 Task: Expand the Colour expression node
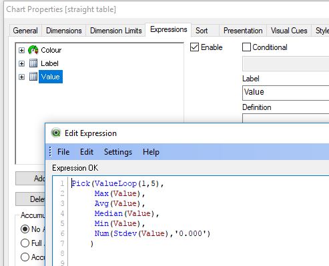(21, 50)
